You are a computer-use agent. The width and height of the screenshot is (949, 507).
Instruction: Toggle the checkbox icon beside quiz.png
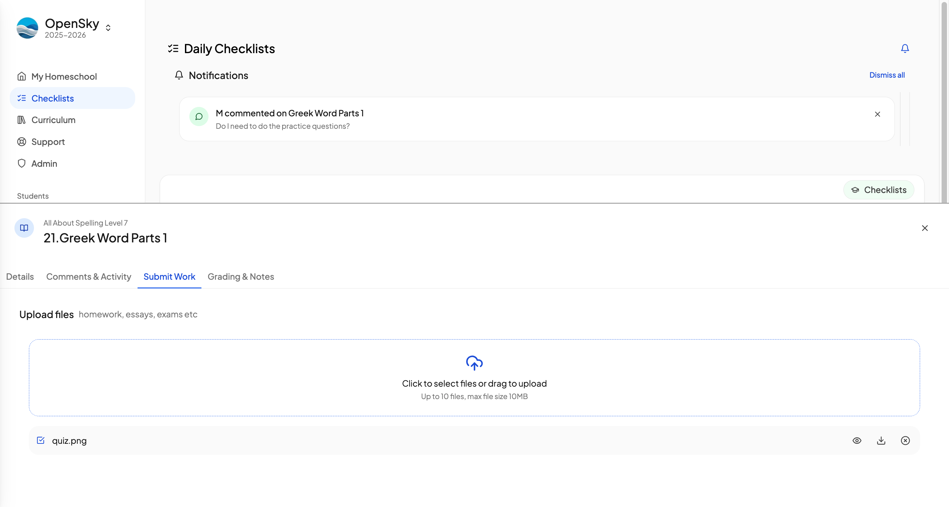(x=41, y=440)
